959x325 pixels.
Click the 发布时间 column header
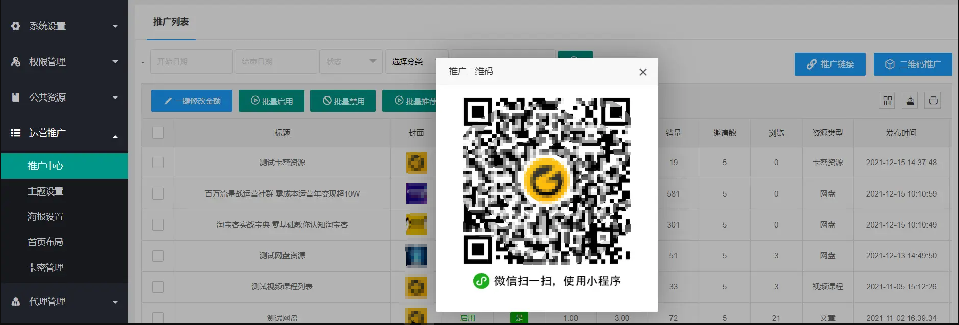901,133
